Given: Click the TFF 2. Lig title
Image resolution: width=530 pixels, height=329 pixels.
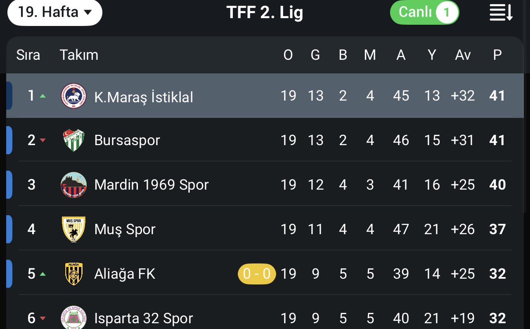Looking at the screenshot, I should (265, 13).
